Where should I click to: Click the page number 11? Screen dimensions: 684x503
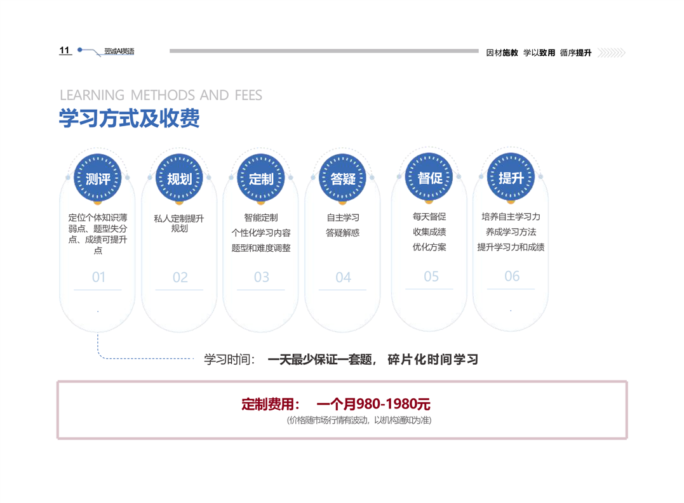click(x=65, y=51)
